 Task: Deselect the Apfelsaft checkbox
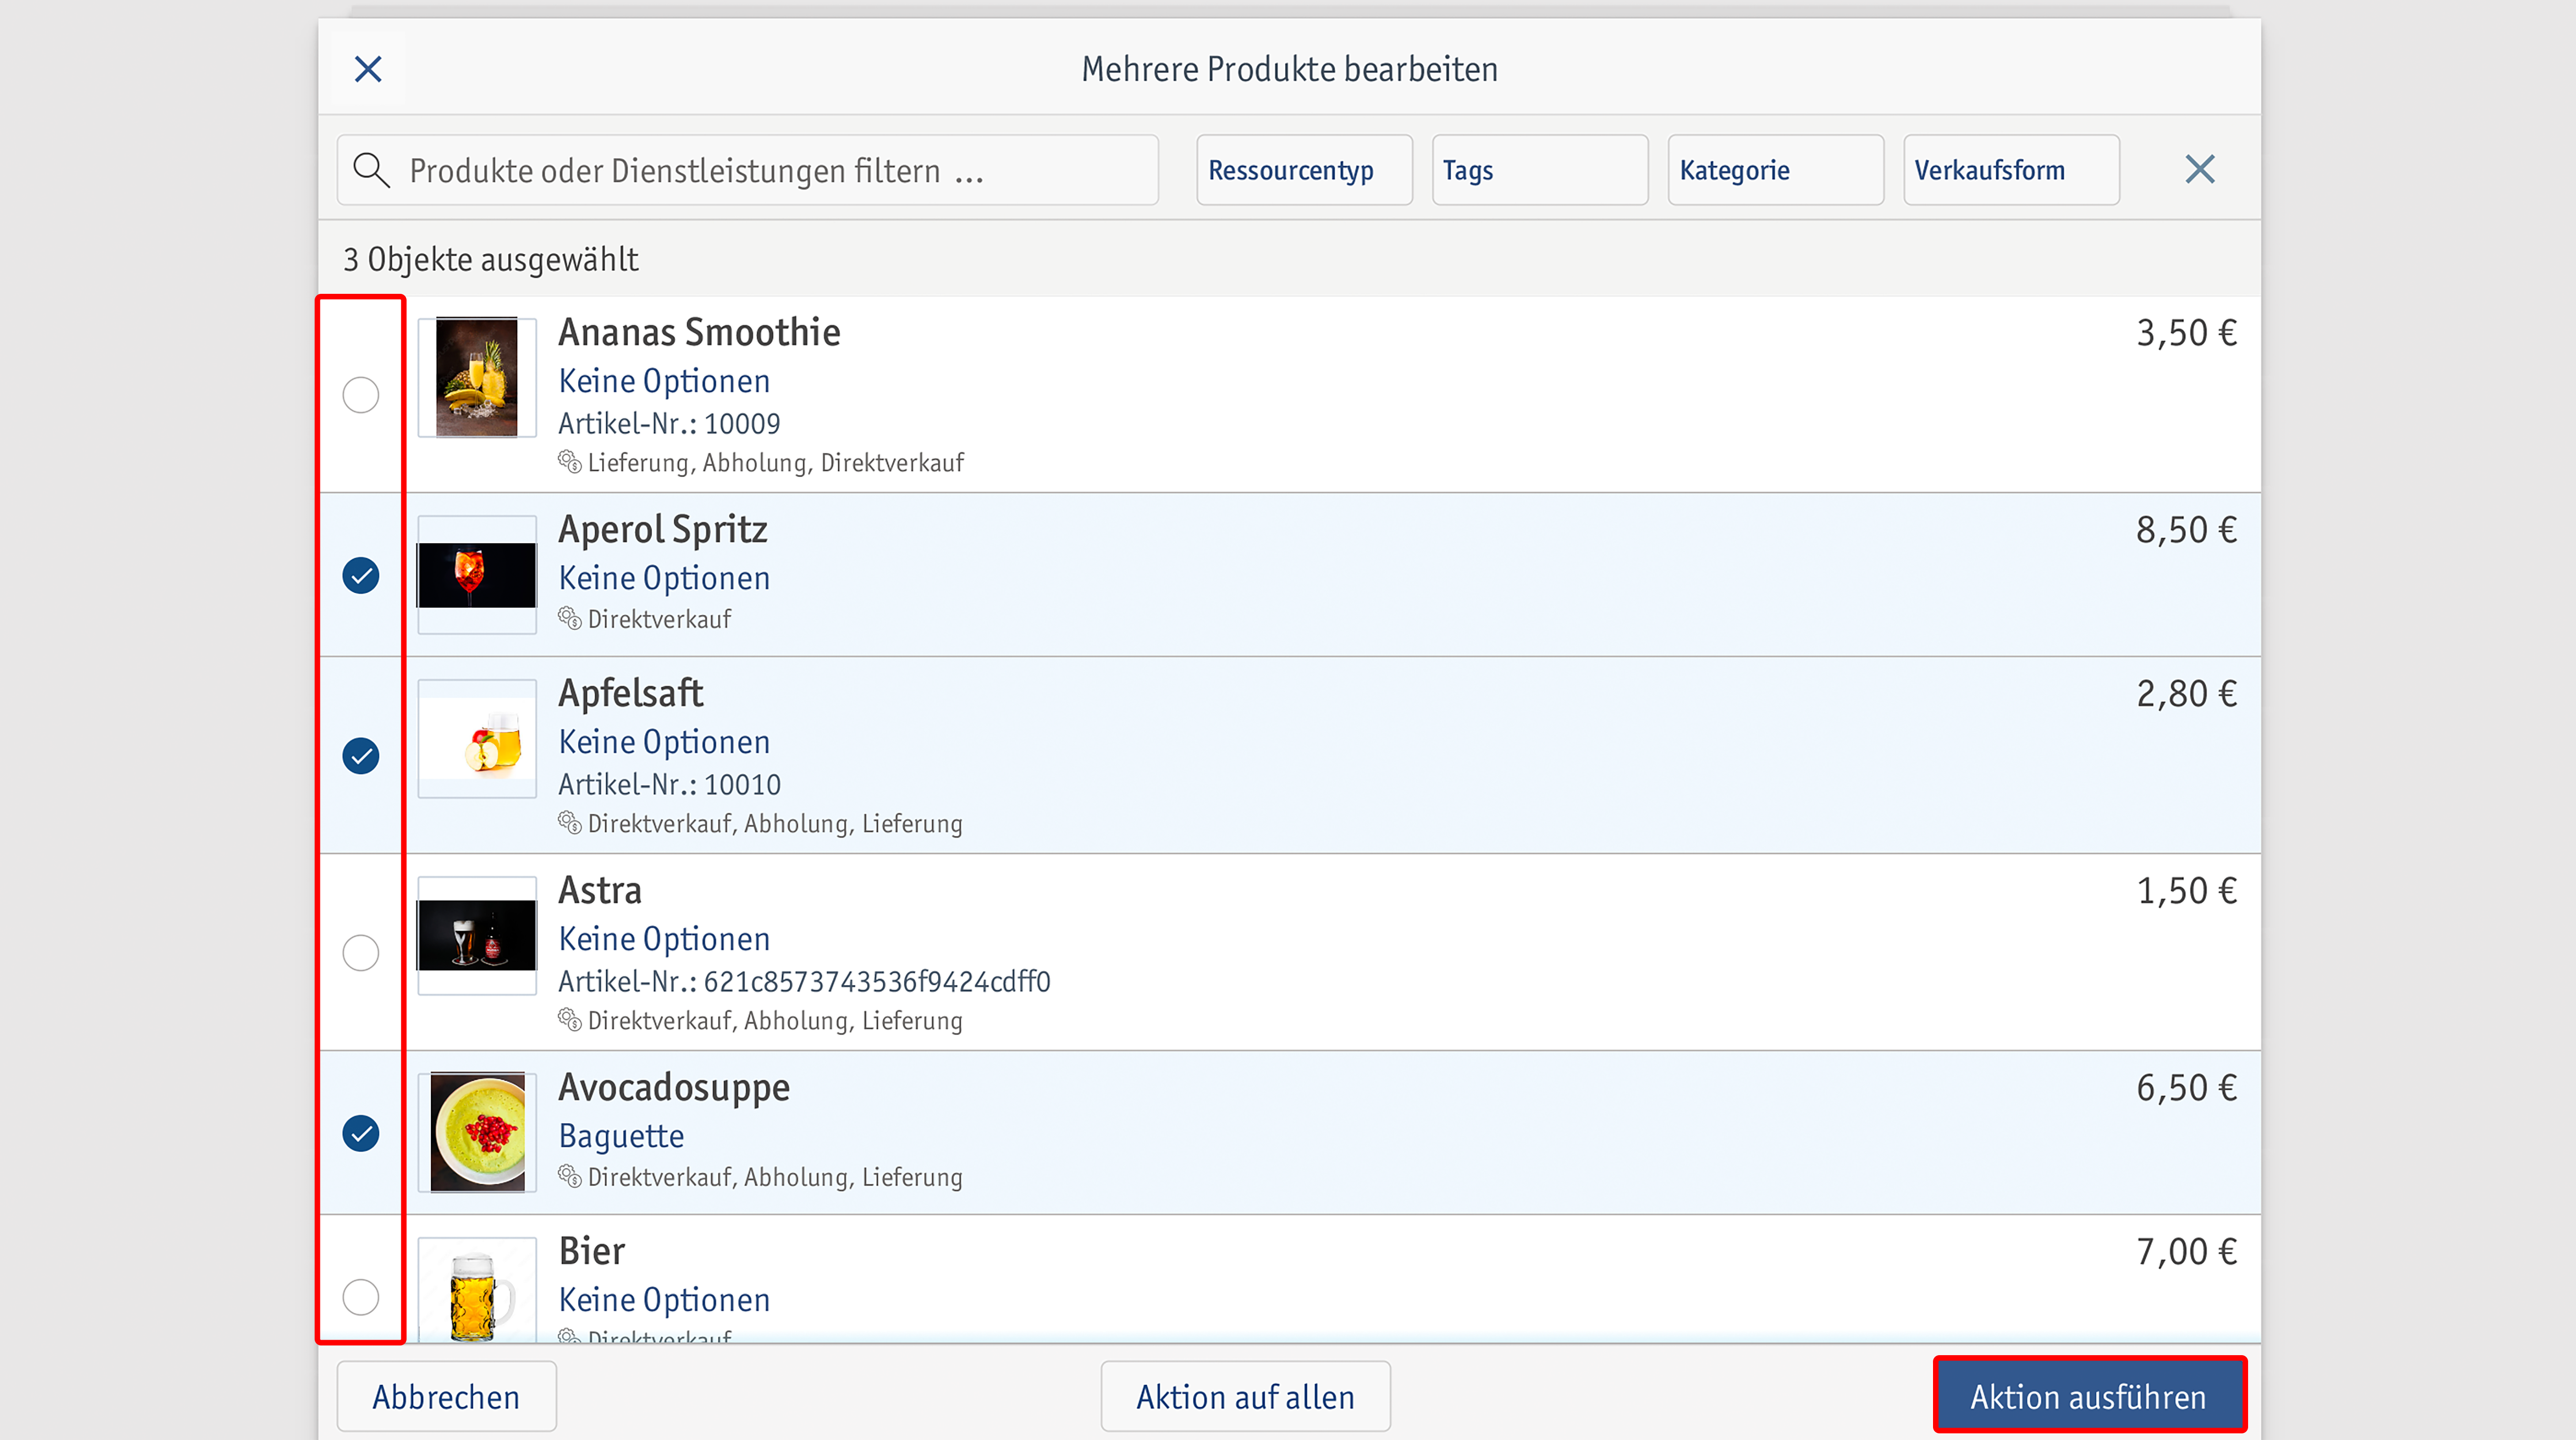361,755
